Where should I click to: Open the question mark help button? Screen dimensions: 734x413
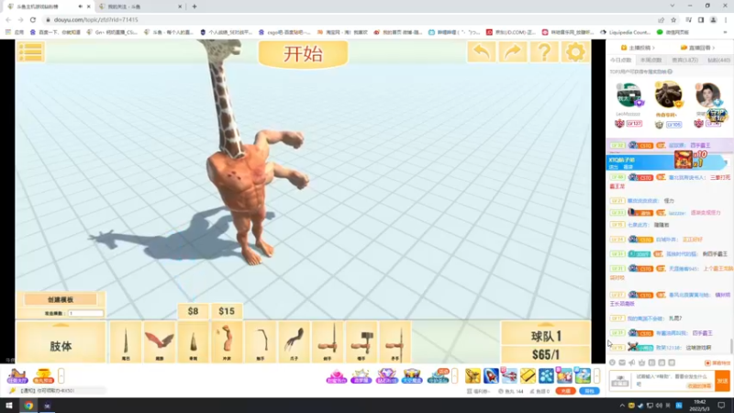(x=544, y=51)
